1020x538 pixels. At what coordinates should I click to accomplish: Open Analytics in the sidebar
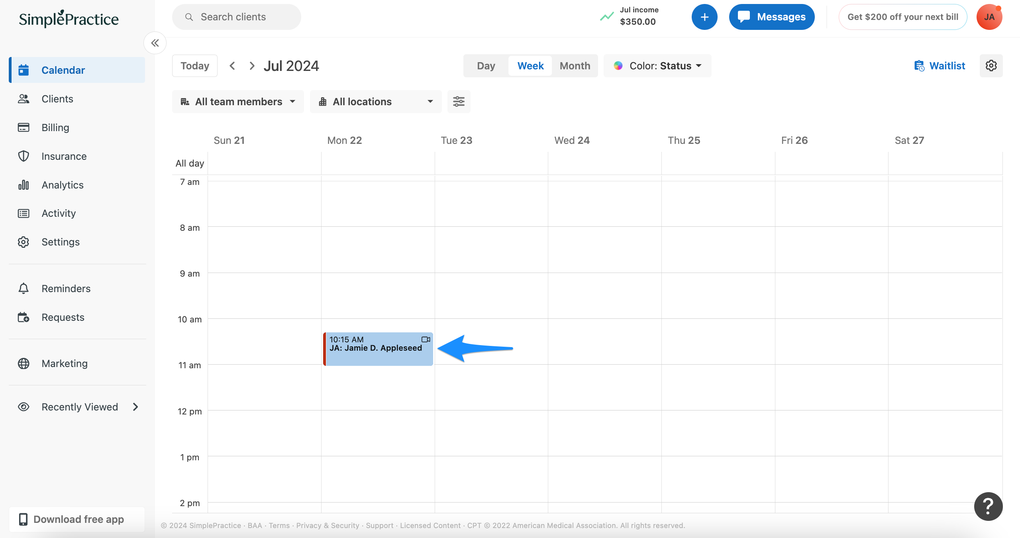pos(77,185)
